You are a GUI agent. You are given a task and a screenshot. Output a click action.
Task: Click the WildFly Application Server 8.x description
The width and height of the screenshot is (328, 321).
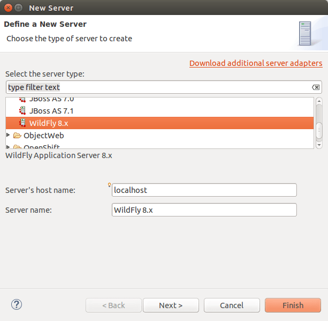(59, 155)
